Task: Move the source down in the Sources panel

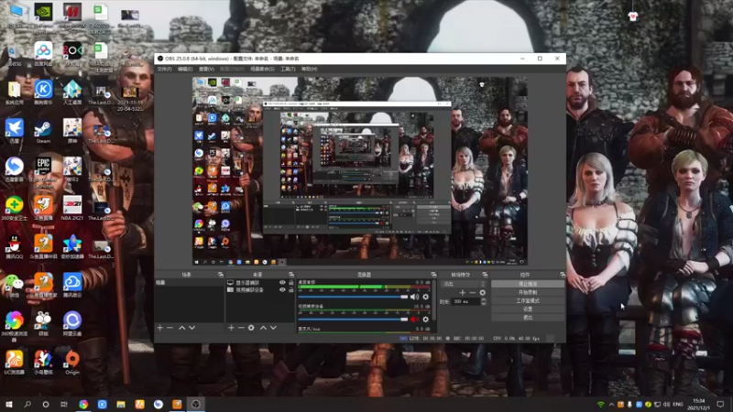Action: 273,328
